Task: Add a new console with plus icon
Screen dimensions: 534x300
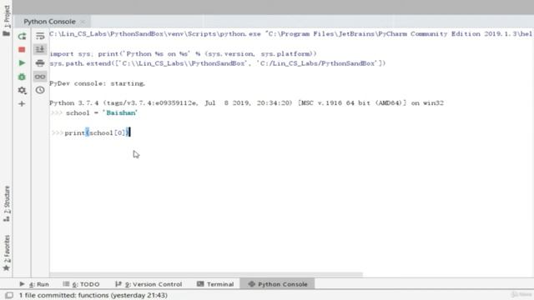Action: pyautogui.click(x=22, y=103)
